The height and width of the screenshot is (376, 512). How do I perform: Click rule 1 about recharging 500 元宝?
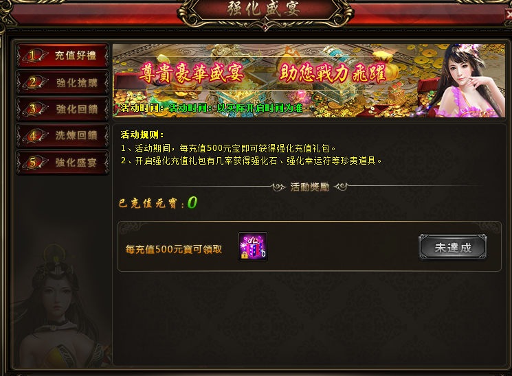(228, 148)
